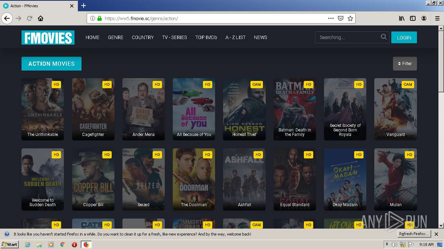
Task: Open the NEWS page
Action: tap(261, 37)
